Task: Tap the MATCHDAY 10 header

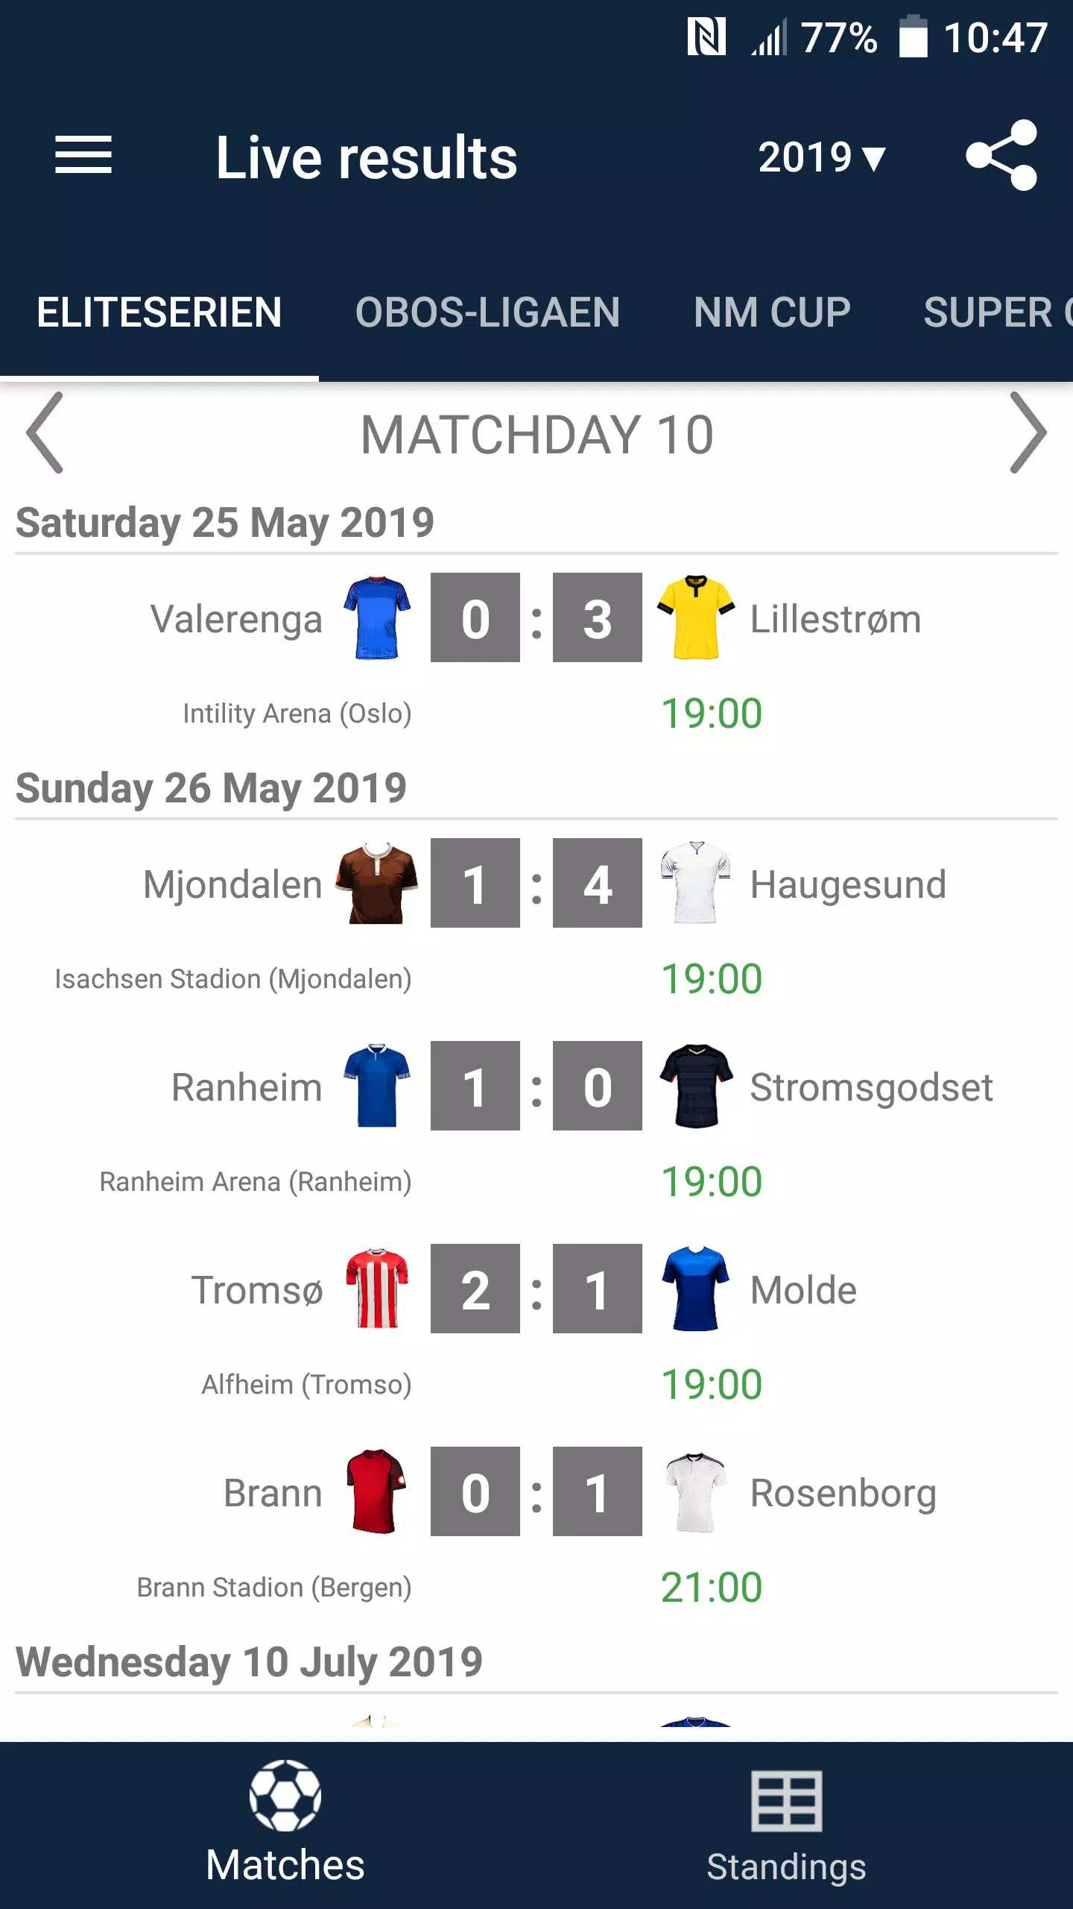Action: point(536,435)
